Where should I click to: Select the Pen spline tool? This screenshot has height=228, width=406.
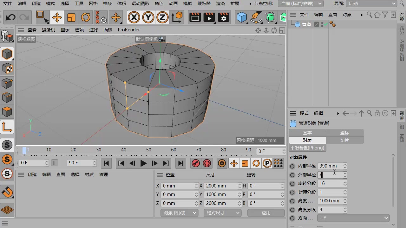[256, 17]
